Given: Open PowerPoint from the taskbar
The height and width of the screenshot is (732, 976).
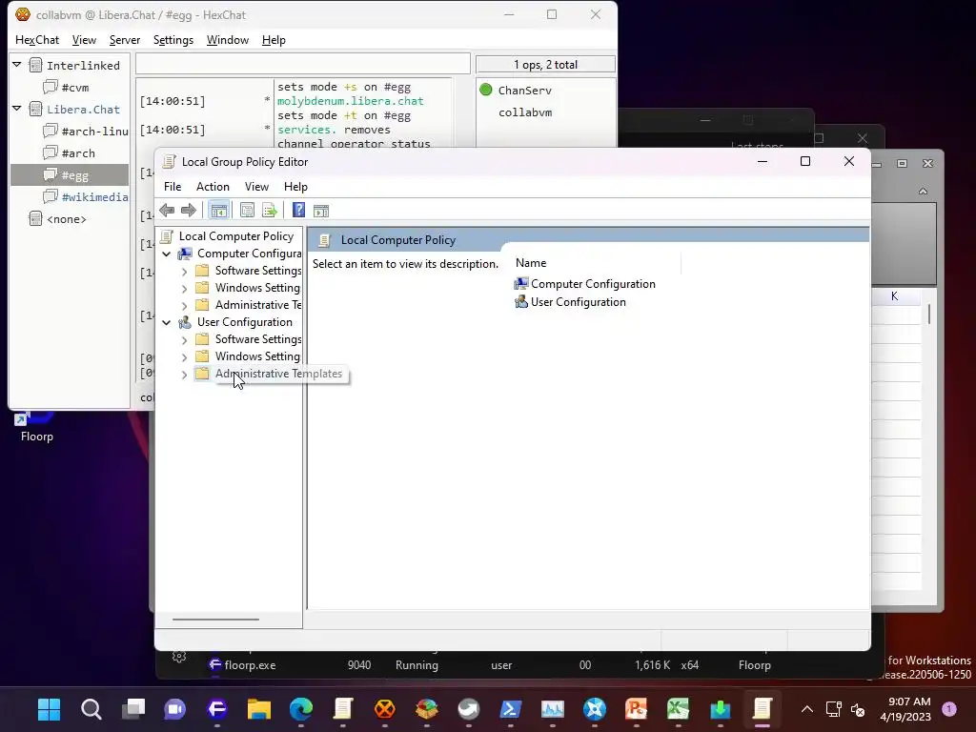Looking at the screenshot, I should pos(636,709).
